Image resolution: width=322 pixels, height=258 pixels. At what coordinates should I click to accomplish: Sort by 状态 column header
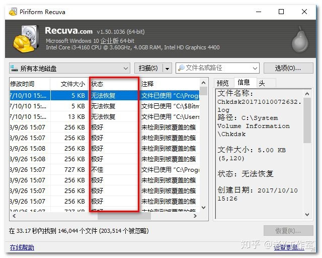[114, 84]
